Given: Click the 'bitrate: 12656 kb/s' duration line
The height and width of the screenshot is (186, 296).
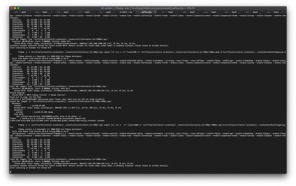Looking at the screenshot, I should [x=41, y=41].
